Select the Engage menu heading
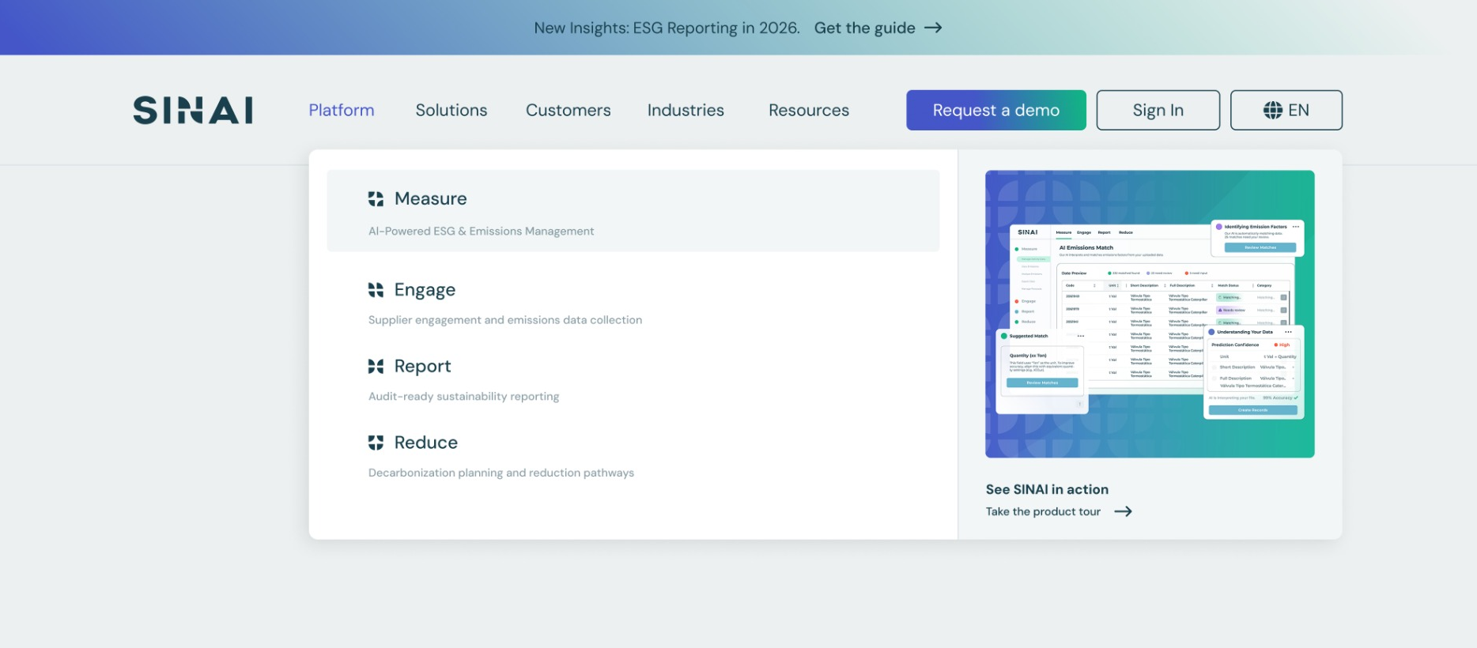This screenshot has width=1477, height=648. (x=425, y=290)
